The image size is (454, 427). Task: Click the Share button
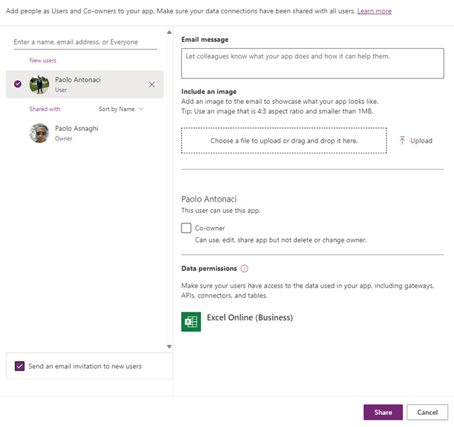pos(383,412)
